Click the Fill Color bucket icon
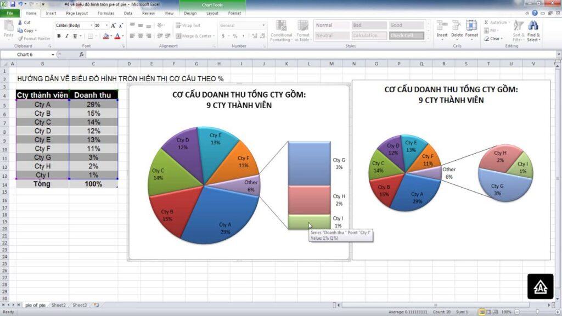Screen dimensions: 562x316 tap(105, 36)
